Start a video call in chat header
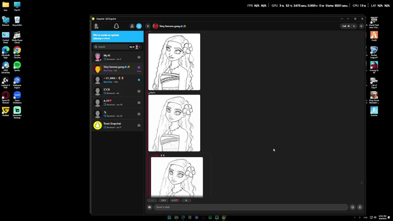The height and width of the screenshot is (221, 393). 349,26
